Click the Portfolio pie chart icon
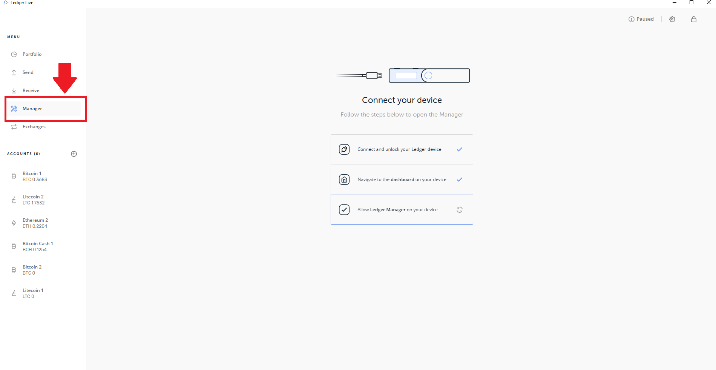The width and height of the screenshot is (716, 370). pos(14,54)
